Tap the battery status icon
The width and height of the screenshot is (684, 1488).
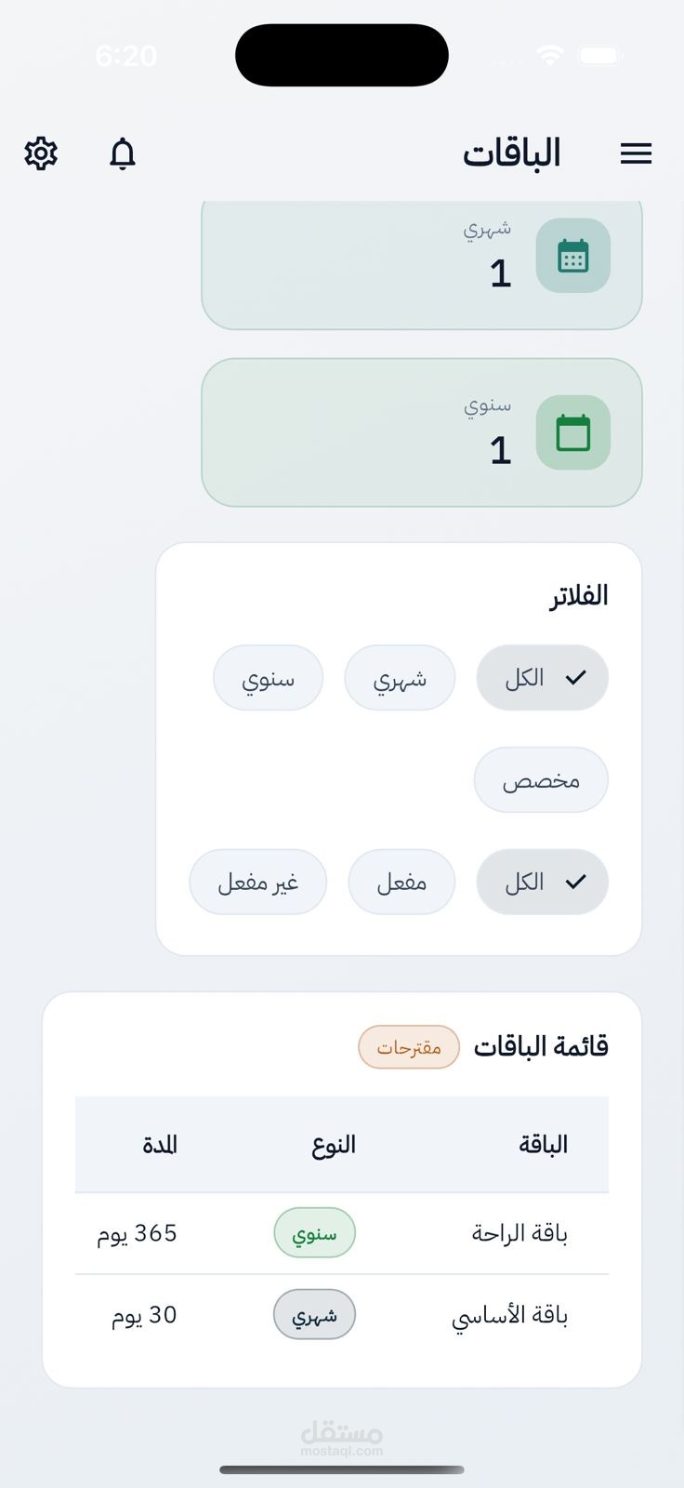(x=599, y=56)
